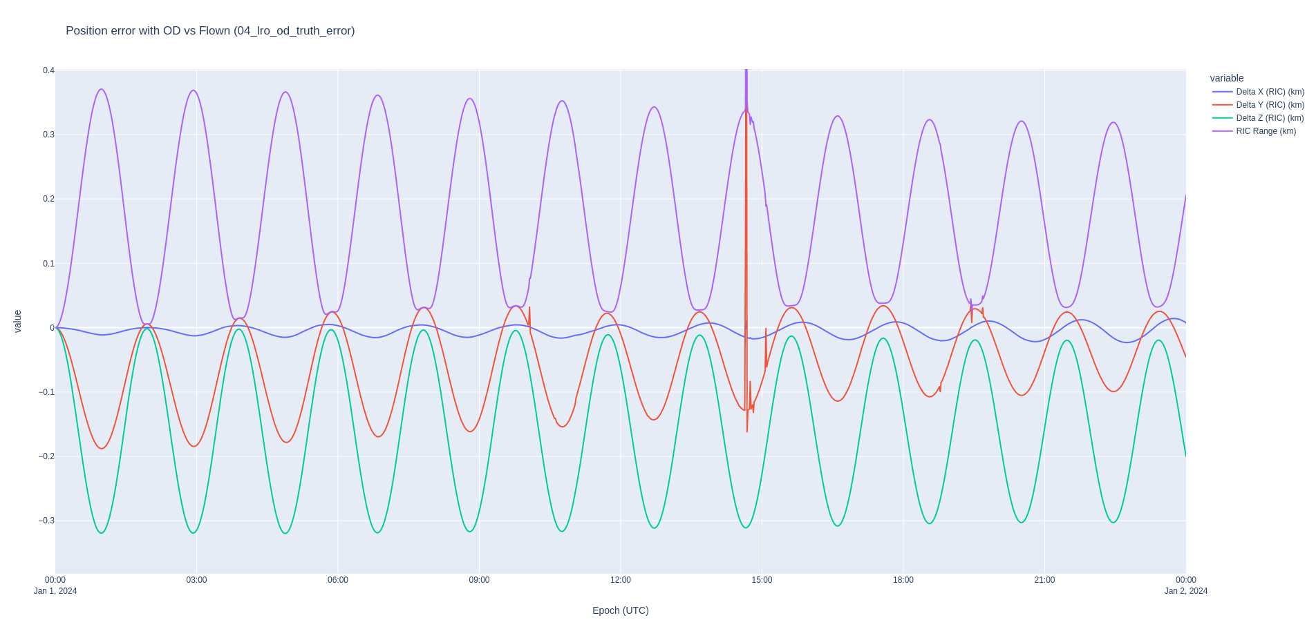
Task: Click the −0.3 y-axis tick label
Action: click(46, 521)
